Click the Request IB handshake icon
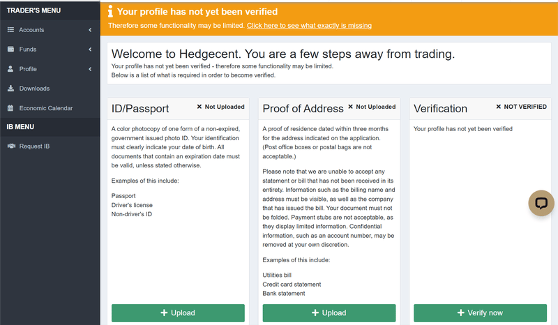 point(11,146)
